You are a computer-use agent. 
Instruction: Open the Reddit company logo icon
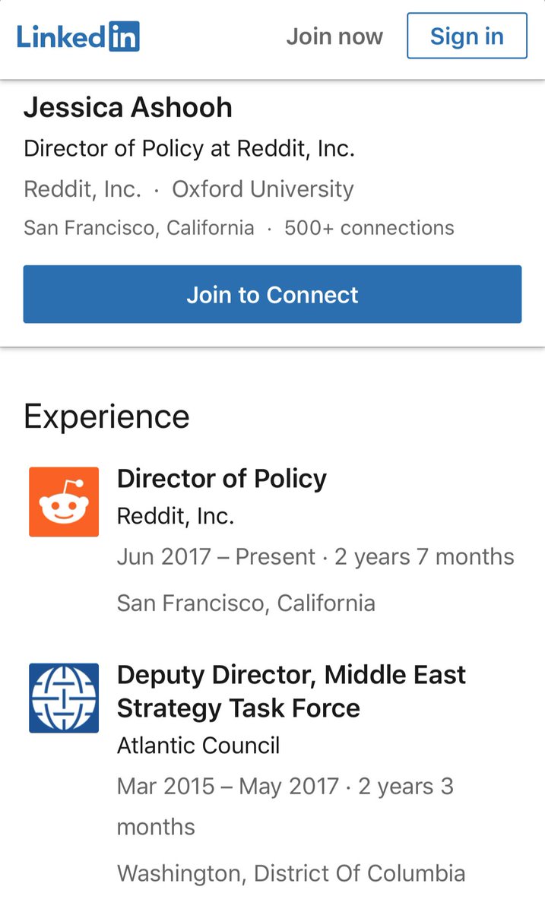point(64,502)
